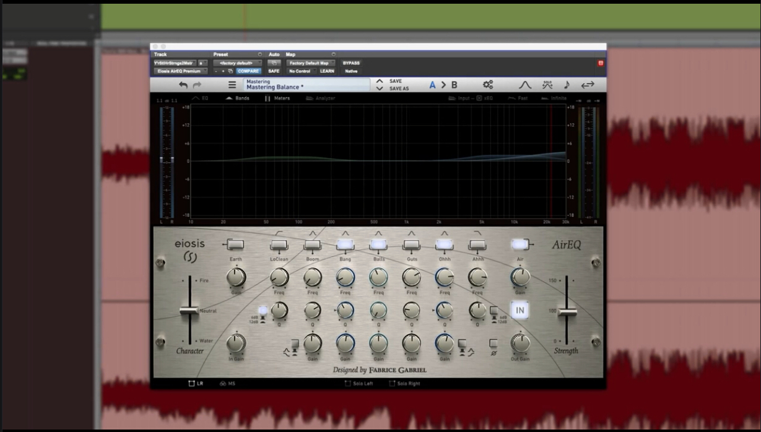Click the double-arrow swap icon
This screenshot has width=761, height=432.
coord(588,85)
